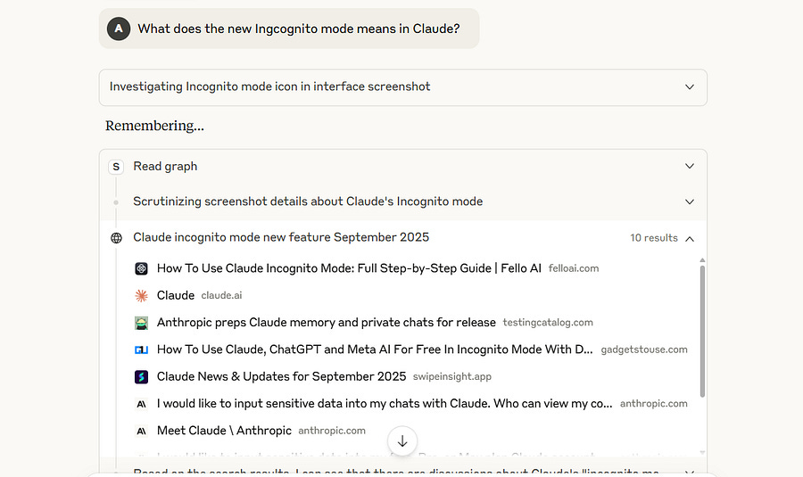Image resolution: width=803 pixels, height=477 pixels.
Task: Click the globe icon next to the search query
Action: pyautogui.click(x=117, y=238)
